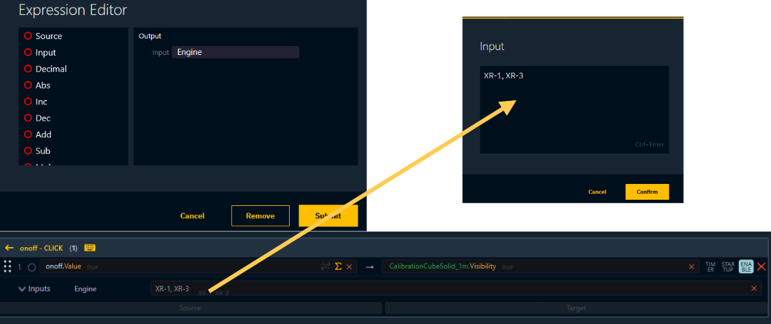Toggle the STARTUP option on the action row

click(728, 266)
